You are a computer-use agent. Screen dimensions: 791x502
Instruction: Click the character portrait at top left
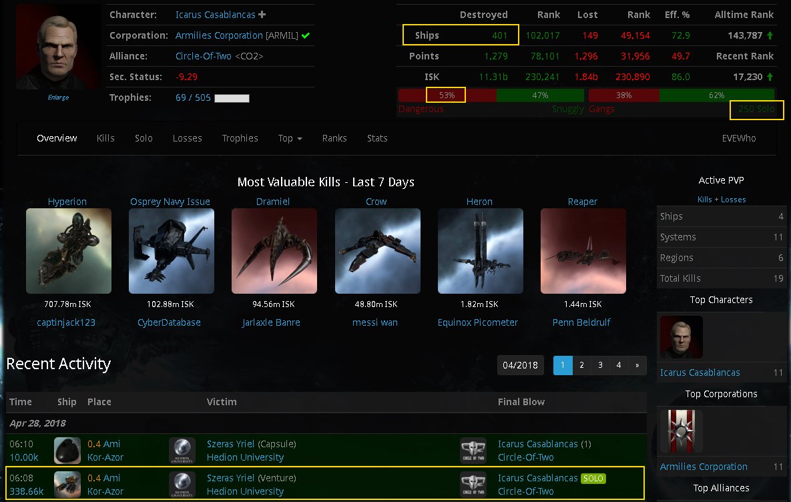point(58,47)
